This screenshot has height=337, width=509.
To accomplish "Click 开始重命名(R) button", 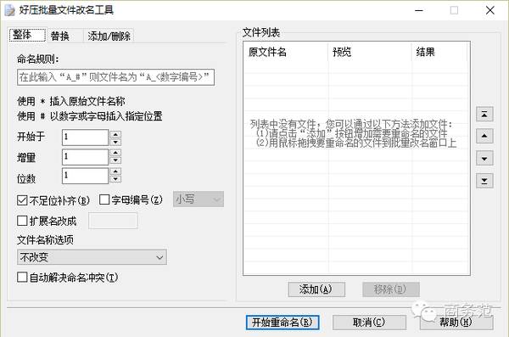I will coord(282,323).
